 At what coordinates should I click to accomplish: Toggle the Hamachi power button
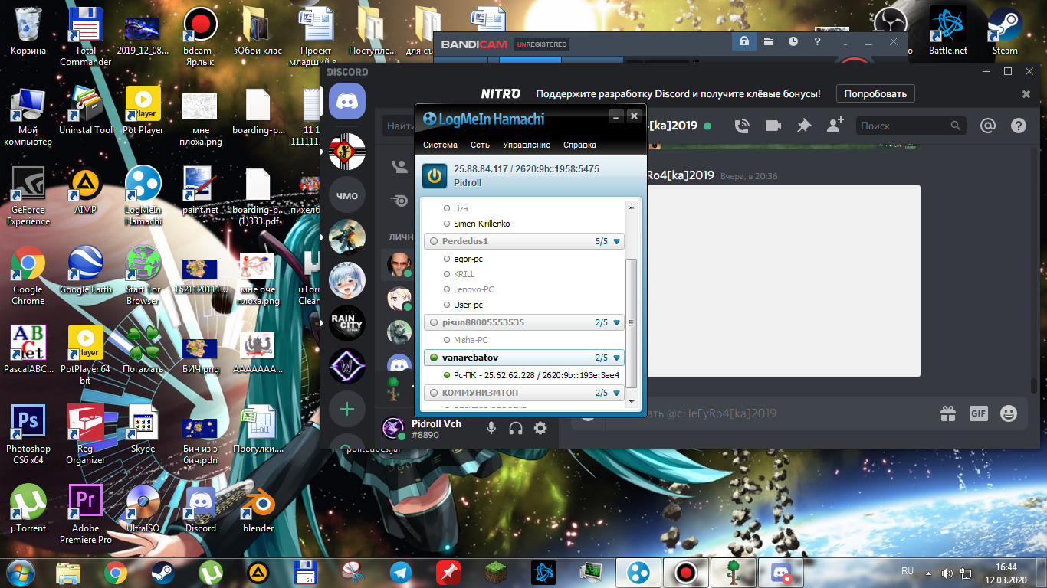[435, 175]
